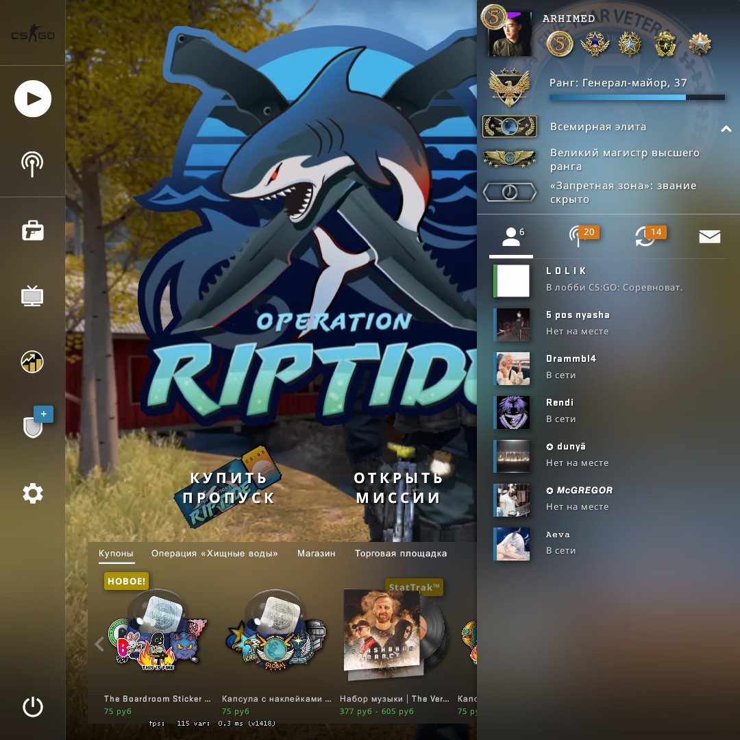Click ARHIMED profile avatar
740x740 pixels.
point(509,34)
